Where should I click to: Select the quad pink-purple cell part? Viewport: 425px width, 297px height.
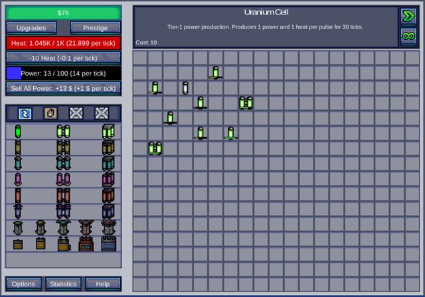pyautogui.click(x=108, y=180)
